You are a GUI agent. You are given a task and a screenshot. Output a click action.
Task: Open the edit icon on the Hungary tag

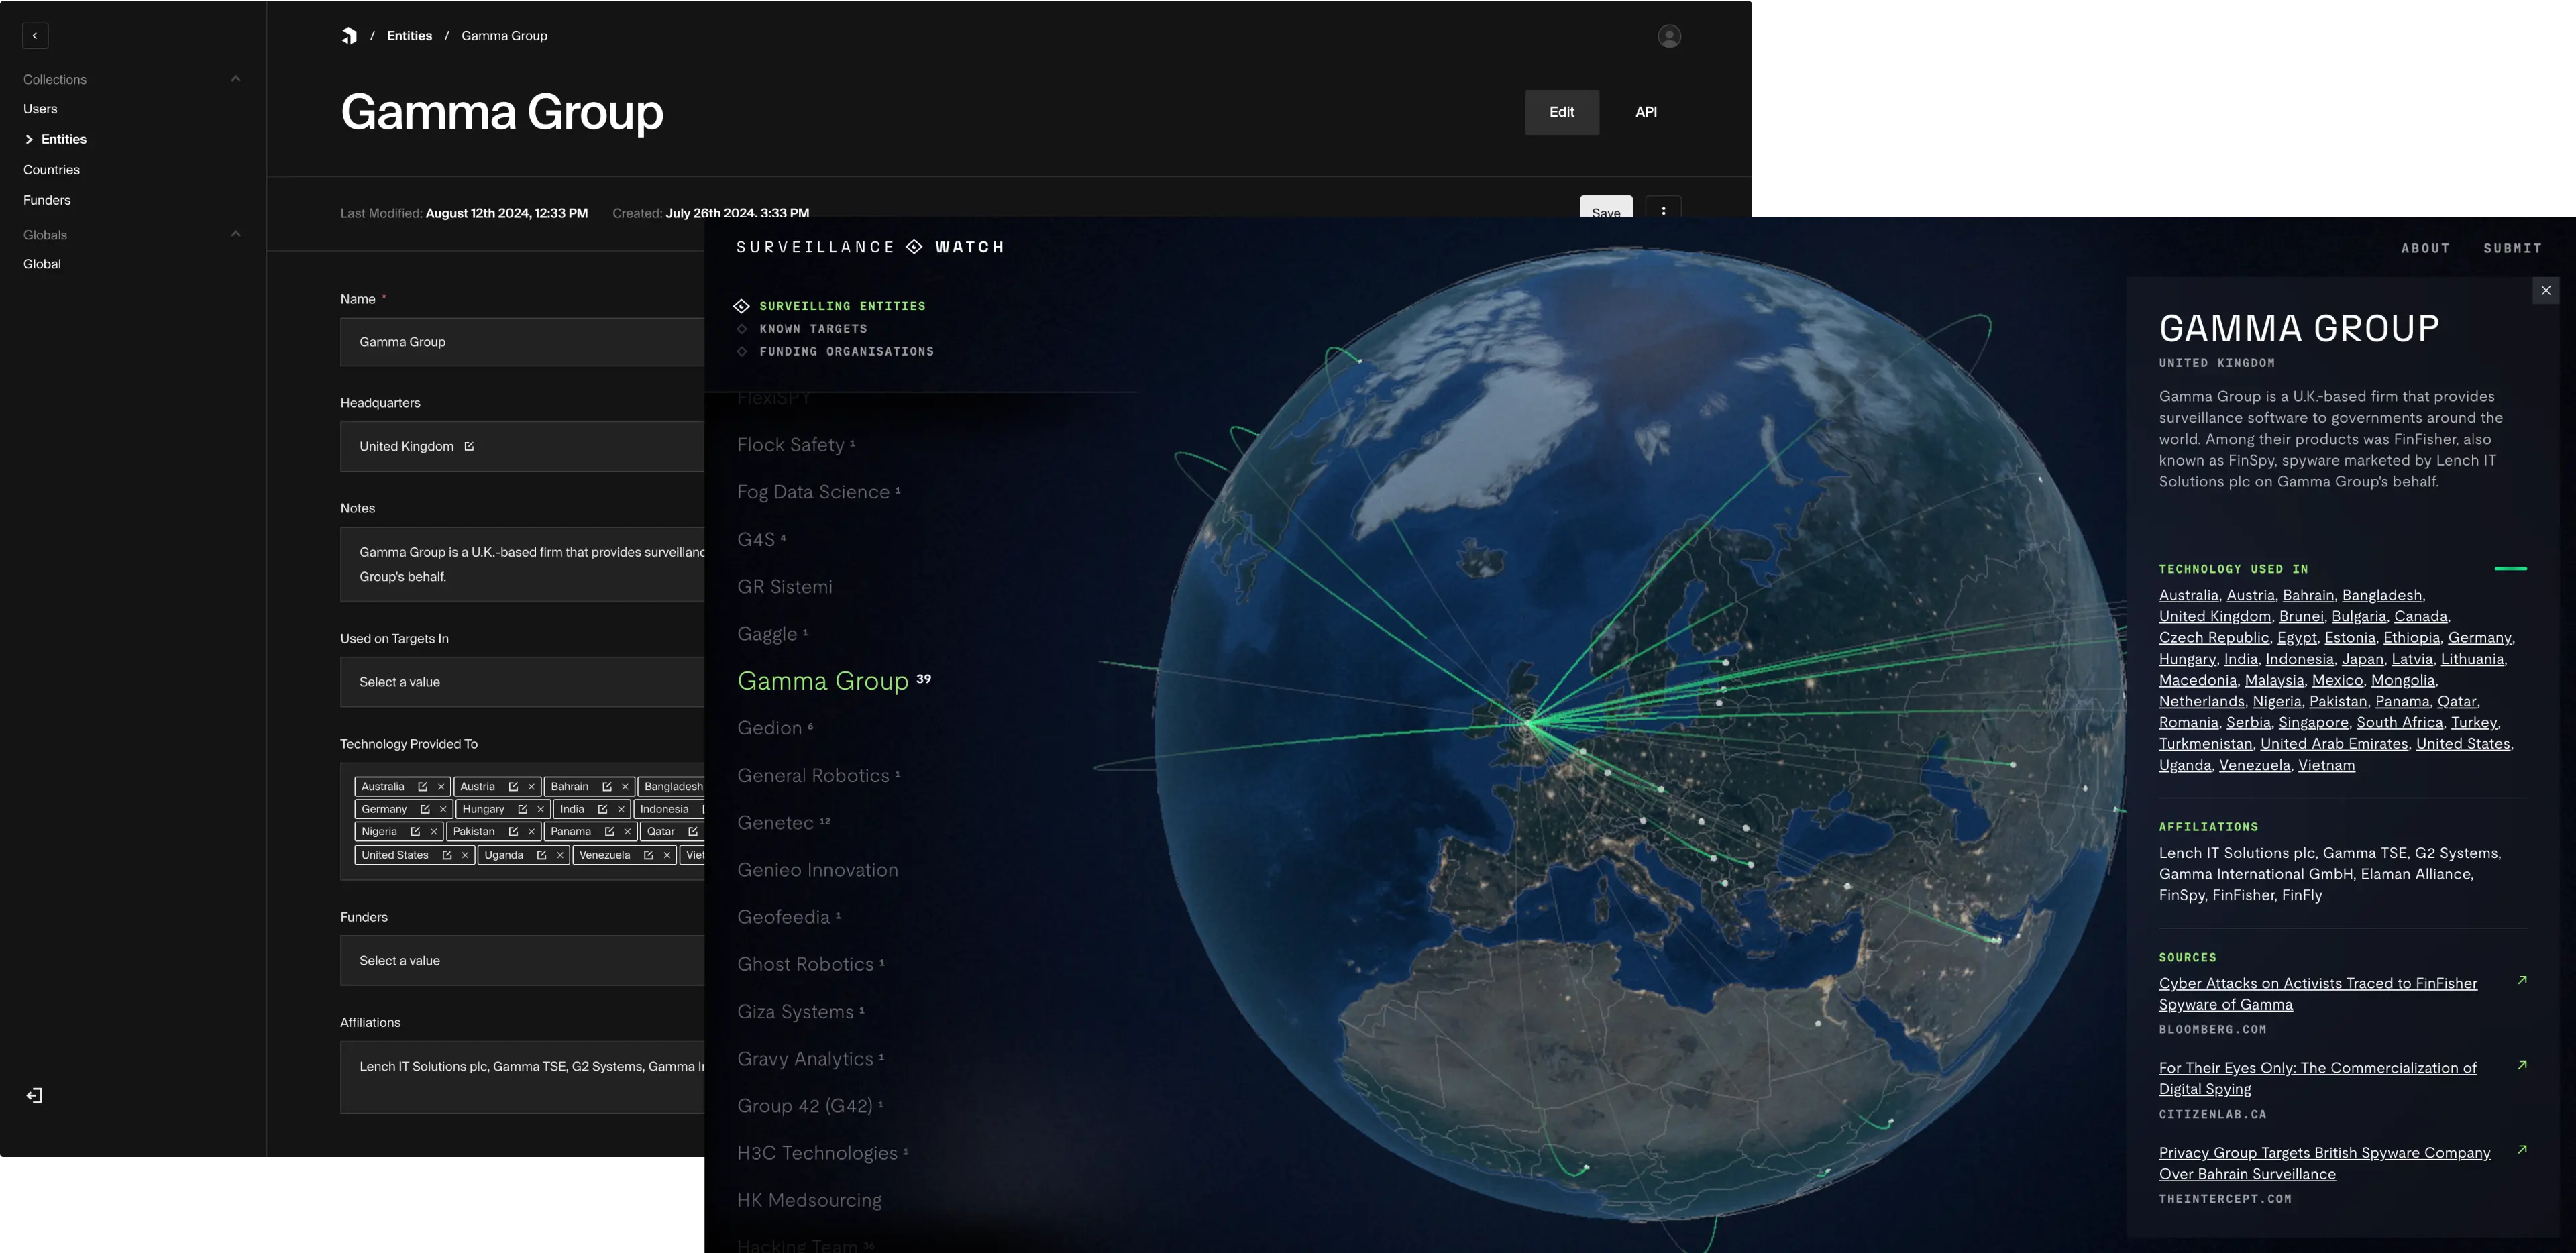click(522, 809)
